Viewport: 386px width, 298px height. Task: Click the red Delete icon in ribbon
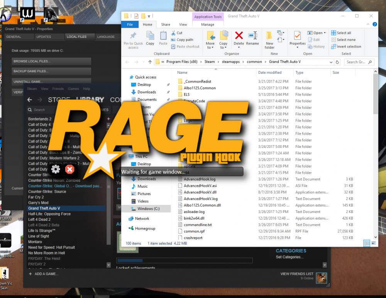(x=239, y=36)
